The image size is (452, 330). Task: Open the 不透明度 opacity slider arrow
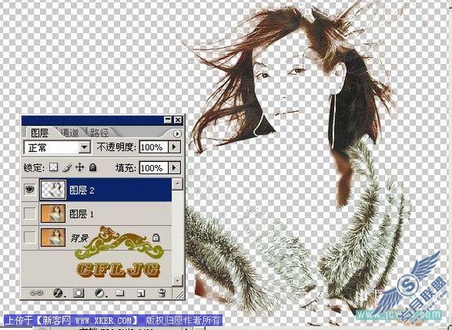[x=174, y=147]
